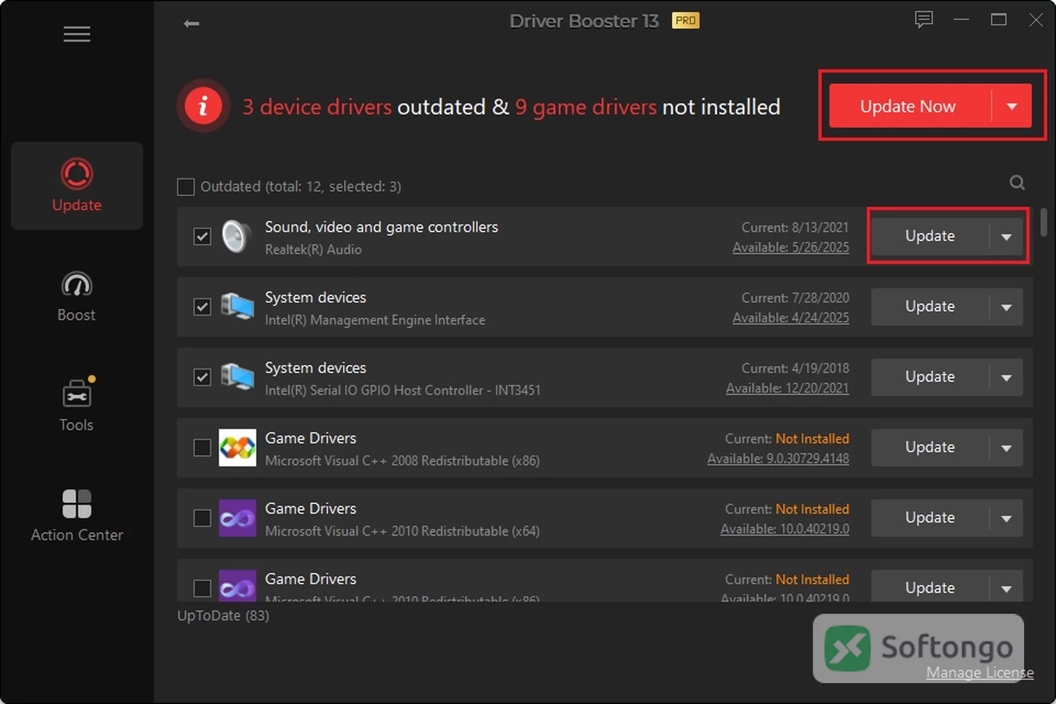The image size is (1056, 704).
Task: Check Visual C++ 2010 Redistributable (x86) row
Action: pyautogui.click(x=202, y=588)
